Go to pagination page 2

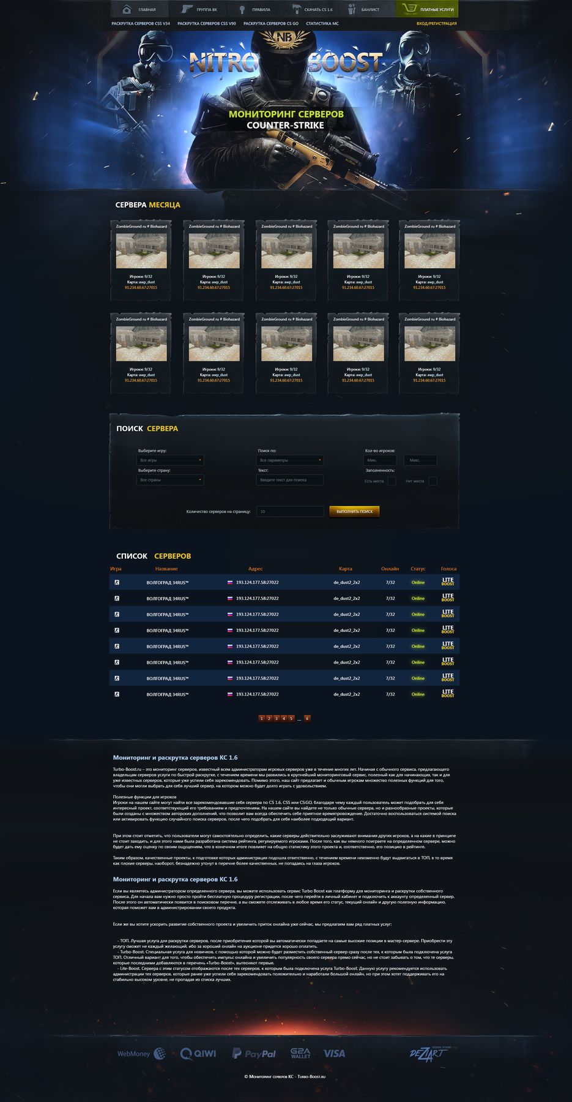tap(269, 719)
